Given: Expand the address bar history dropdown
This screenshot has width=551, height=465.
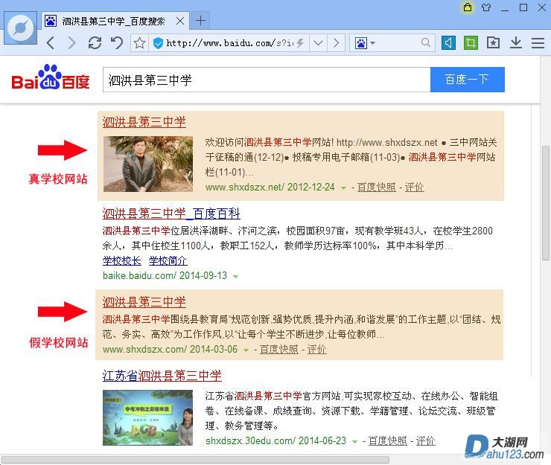Looking at the screenshot, I should tap(318, 43).
